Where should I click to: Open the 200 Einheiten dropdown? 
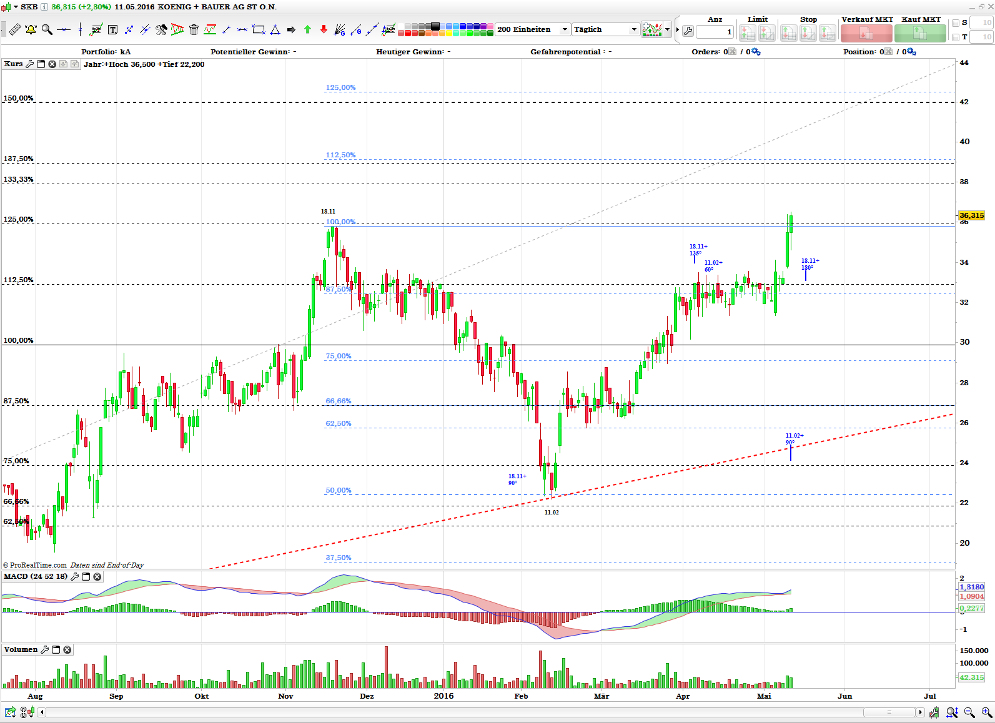533,29
